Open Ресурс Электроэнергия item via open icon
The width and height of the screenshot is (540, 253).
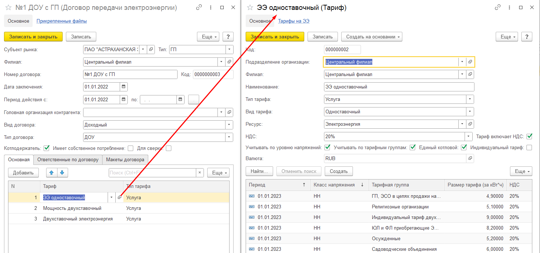coord(470,124)
